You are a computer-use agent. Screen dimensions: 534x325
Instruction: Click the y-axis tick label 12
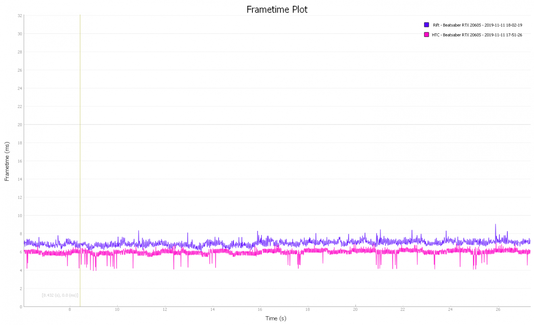pyautogui.click(x=20, y=197)
